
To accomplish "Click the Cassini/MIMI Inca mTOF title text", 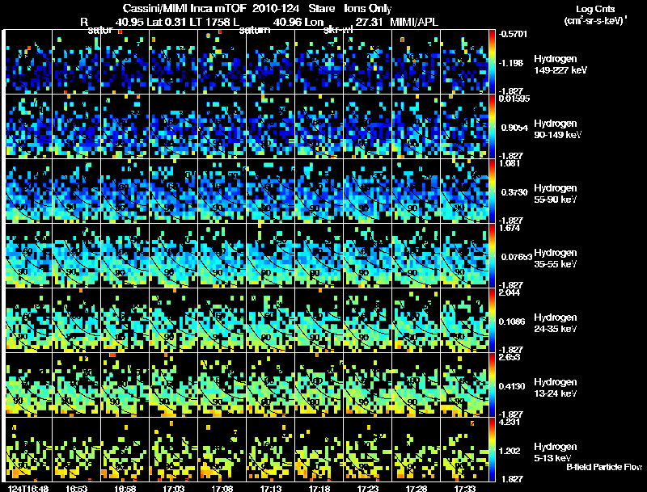I will (184, 9).
